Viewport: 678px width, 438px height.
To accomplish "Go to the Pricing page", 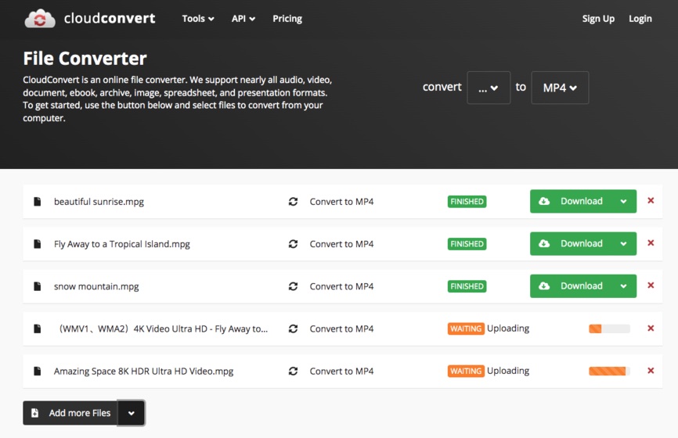I will coord(287,19).
